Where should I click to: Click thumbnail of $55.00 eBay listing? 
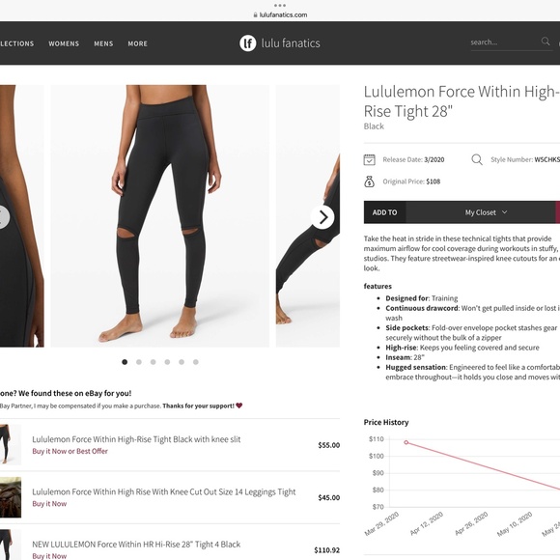point(11,444)
